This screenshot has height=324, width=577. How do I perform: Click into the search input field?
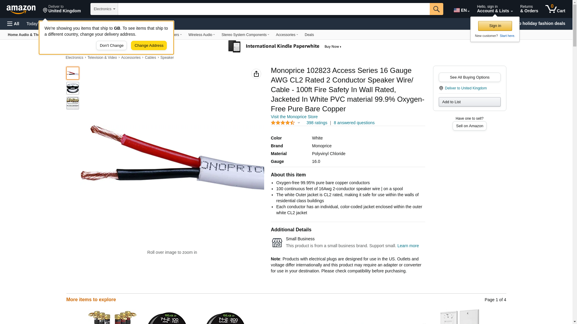pyautogui.click(x=274, y=9)
